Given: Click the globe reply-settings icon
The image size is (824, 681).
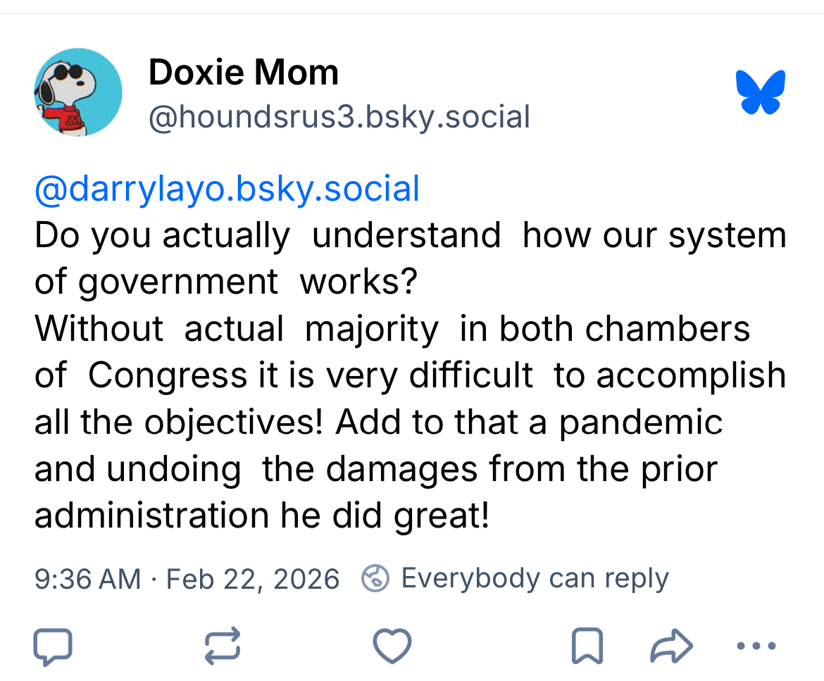Looking at the screenshot, I should pos(375,579).
